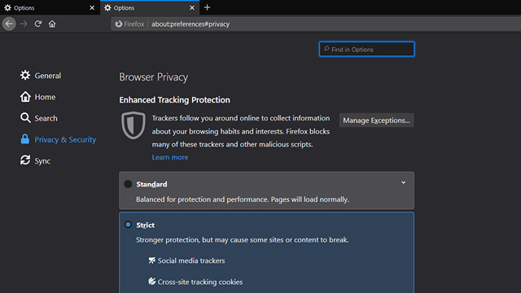Click the tracking protection shield icon

coord(134,125)
